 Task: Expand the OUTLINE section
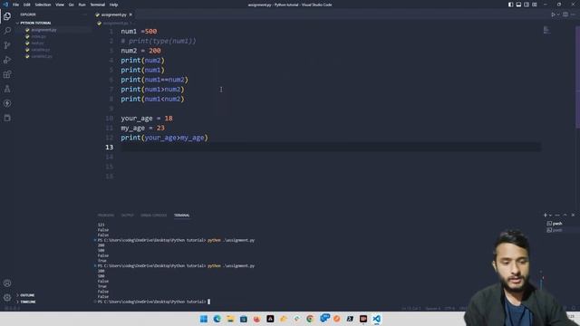pos(27,295)
